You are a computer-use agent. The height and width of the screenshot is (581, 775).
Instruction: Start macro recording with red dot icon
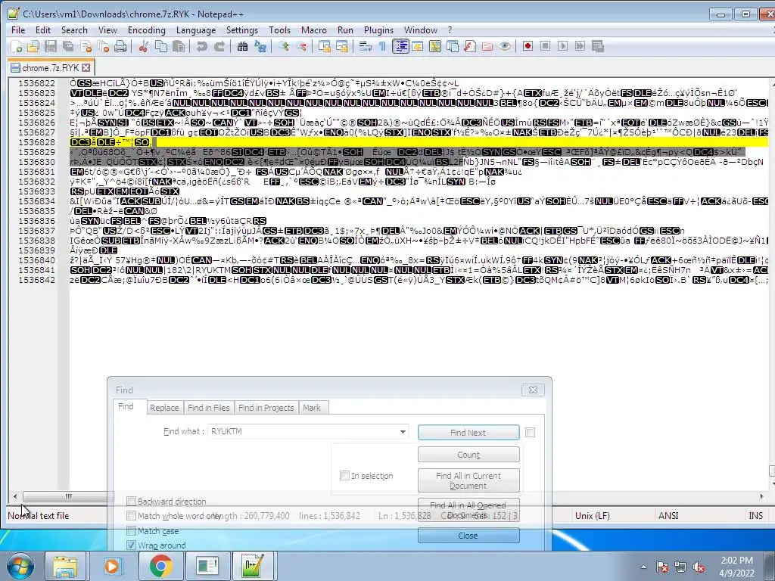[x=528, y=46]
